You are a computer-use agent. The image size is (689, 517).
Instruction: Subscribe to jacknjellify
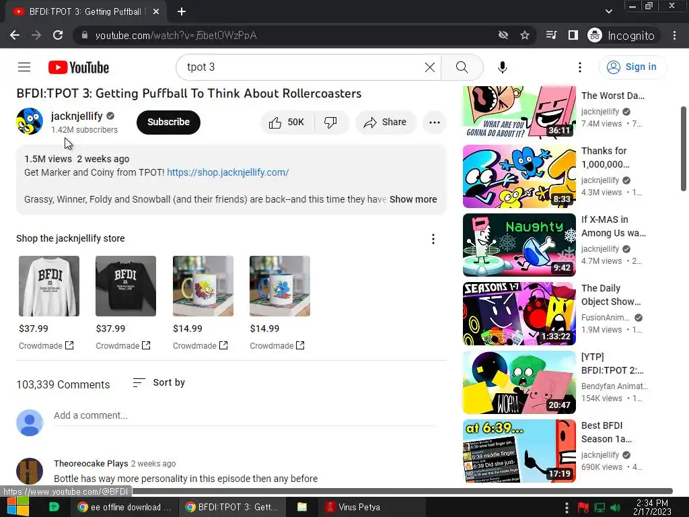pyautogui.click(x=168, y=123)
